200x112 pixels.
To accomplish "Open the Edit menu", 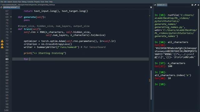I will (5, 2).
